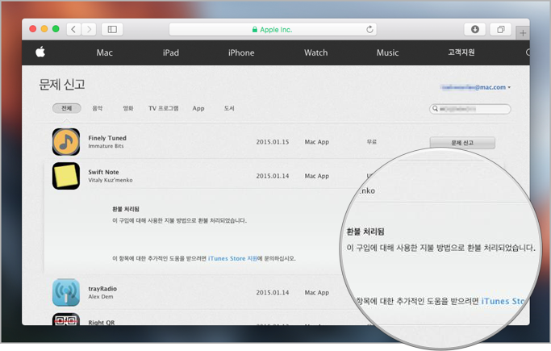Viewport: 551px width, 351px height.
Task: Open the Safari downloads button
Action: [x=474, y=30]
